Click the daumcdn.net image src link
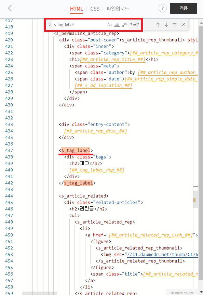The width and height of the screenshot is (203, 295). click(x=163, y=255)
